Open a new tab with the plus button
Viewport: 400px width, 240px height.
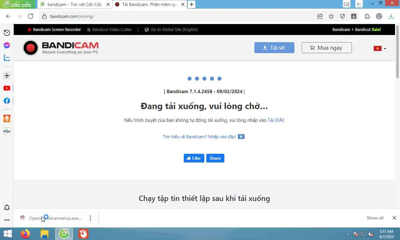click(192, 4)
